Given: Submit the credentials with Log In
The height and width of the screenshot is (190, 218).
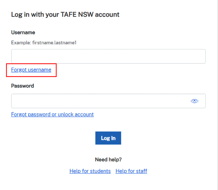Looking at the screenshot, I should pos(108,138).
